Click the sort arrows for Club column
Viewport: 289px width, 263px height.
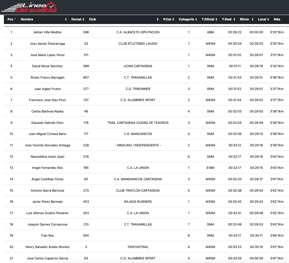[158, 19]
